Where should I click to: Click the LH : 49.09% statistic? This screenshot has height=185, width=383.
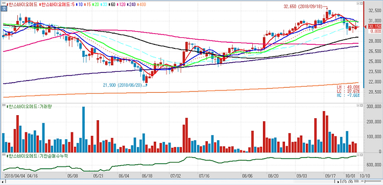[348, 87]
